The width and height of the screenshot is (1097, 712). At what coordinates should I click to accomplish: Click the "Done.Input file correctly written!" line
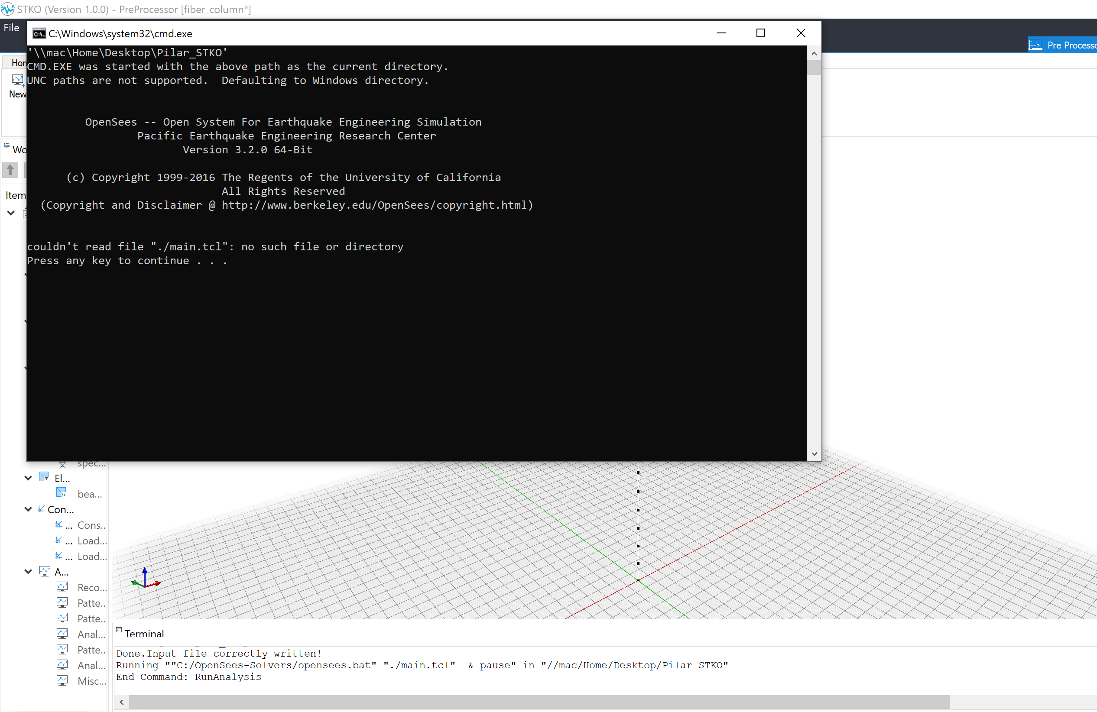click(x=219, y=653)
